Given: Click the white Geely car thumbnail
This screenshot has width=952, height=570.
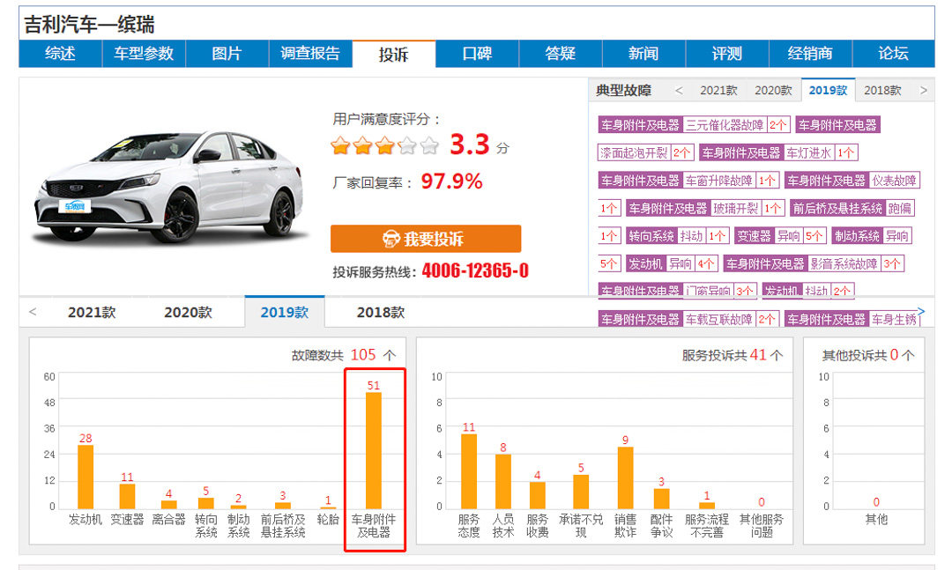Looking at the screenshot, I should pyautogui.click(x=168, y=187).
